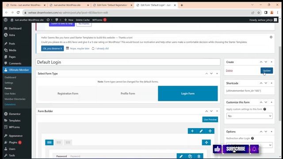Screen dimensions: 283x159
Task: Move Select Form Type panel up
Action: [x=207, y=74]
